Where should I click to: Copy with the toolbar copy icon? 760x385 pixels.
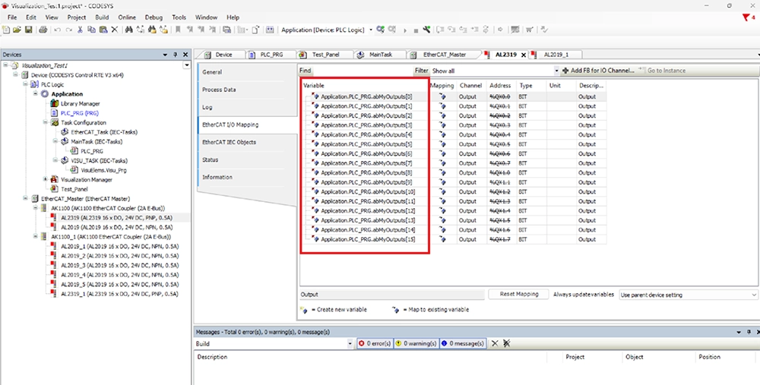pos(91,30)
